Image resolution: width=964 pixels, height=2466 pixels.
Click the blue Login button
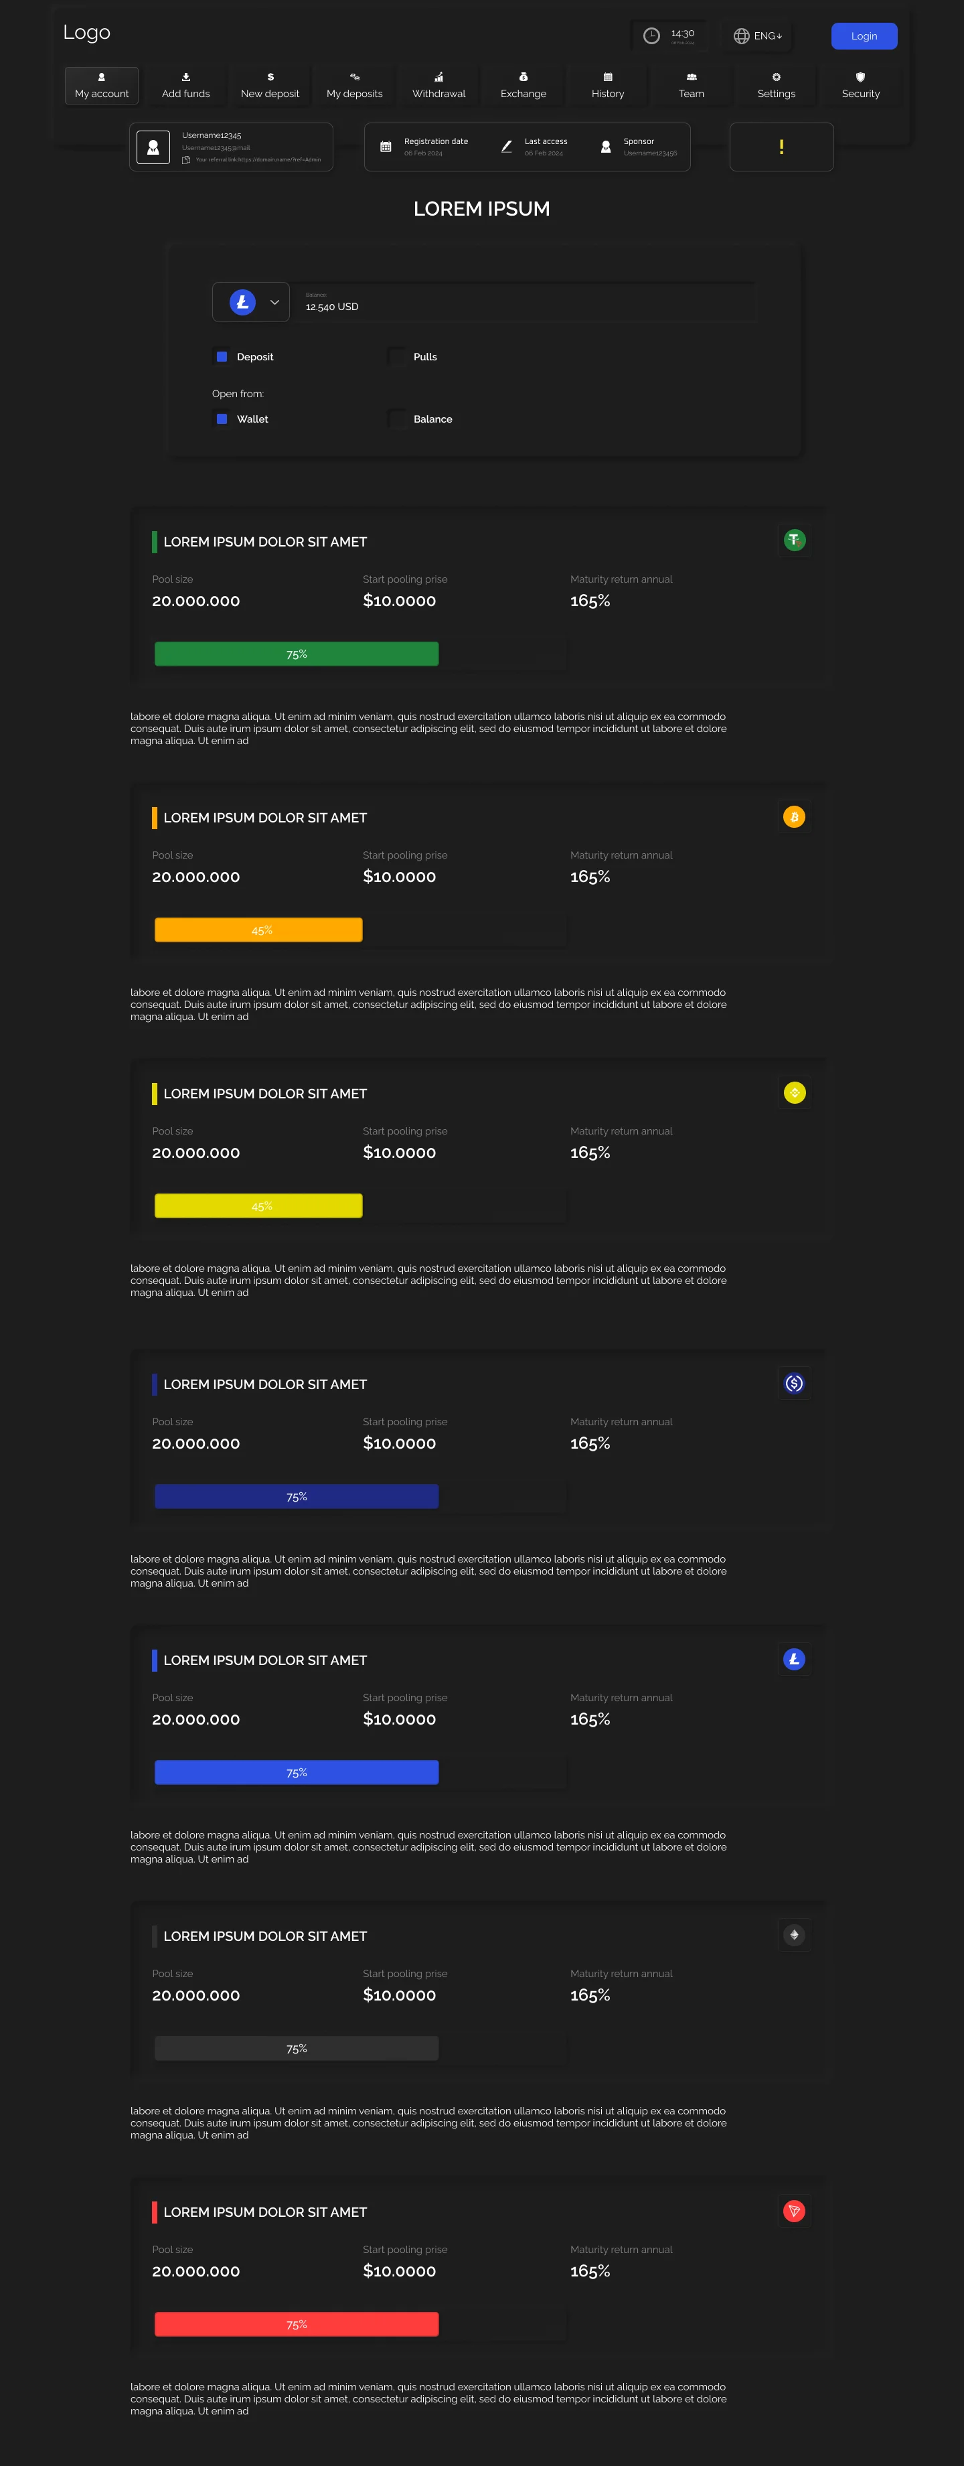tap(864, 36)
